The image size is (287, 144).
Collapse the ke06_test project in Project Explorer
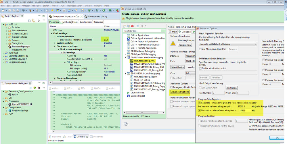(4, 24)
